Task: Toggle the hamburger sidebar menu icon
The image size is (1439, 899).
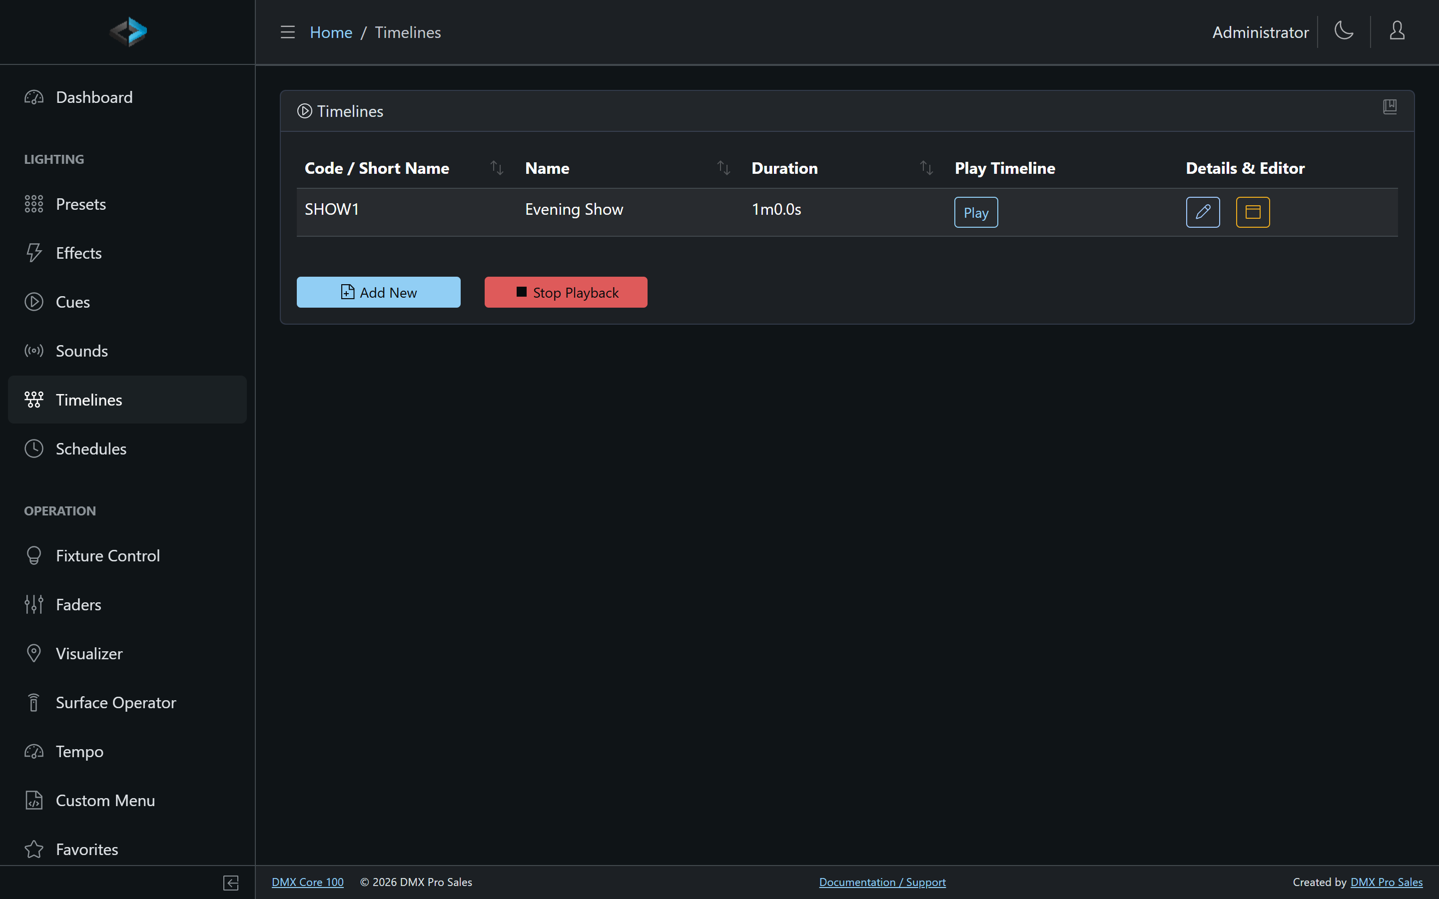Action: [288, 32]
